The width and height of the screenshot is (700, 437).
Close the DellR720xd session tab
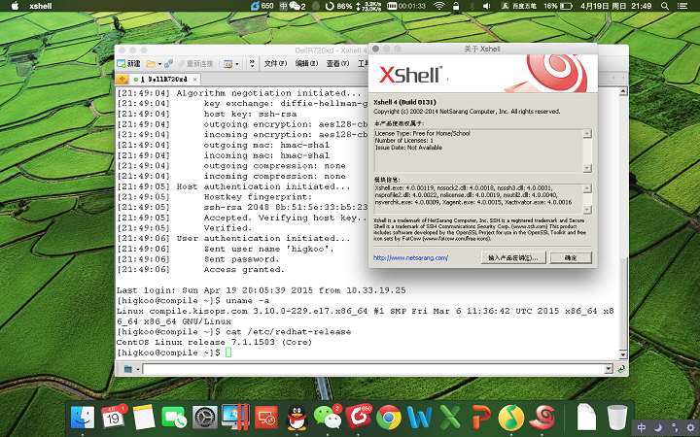(194, 80)
